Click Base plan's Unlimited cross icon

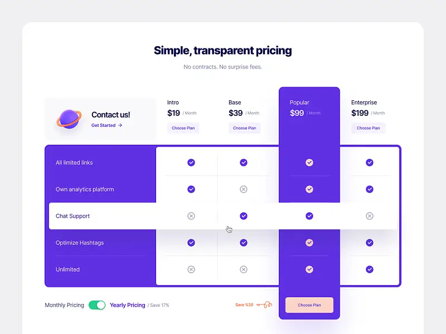(x=244, y=269)
